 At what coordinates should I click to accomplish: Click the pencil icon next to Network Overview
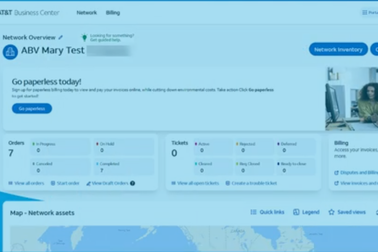pyautogui.click(x=61, y=37)
